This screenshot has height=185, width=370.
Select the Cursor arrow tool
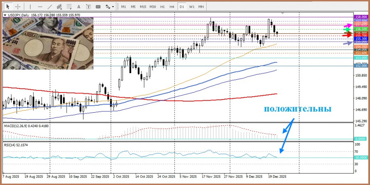8,7
